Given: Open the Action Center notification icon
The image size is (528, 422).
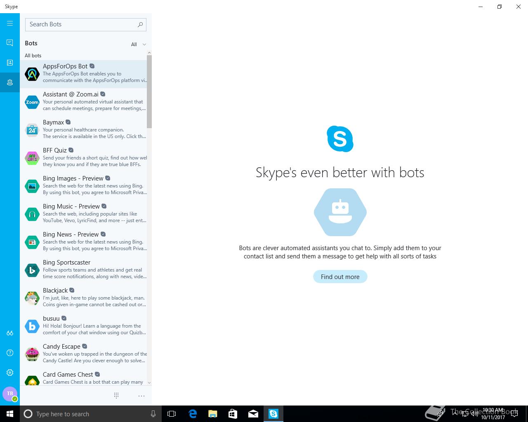Looking at the screenshot, I should (514, 414).
